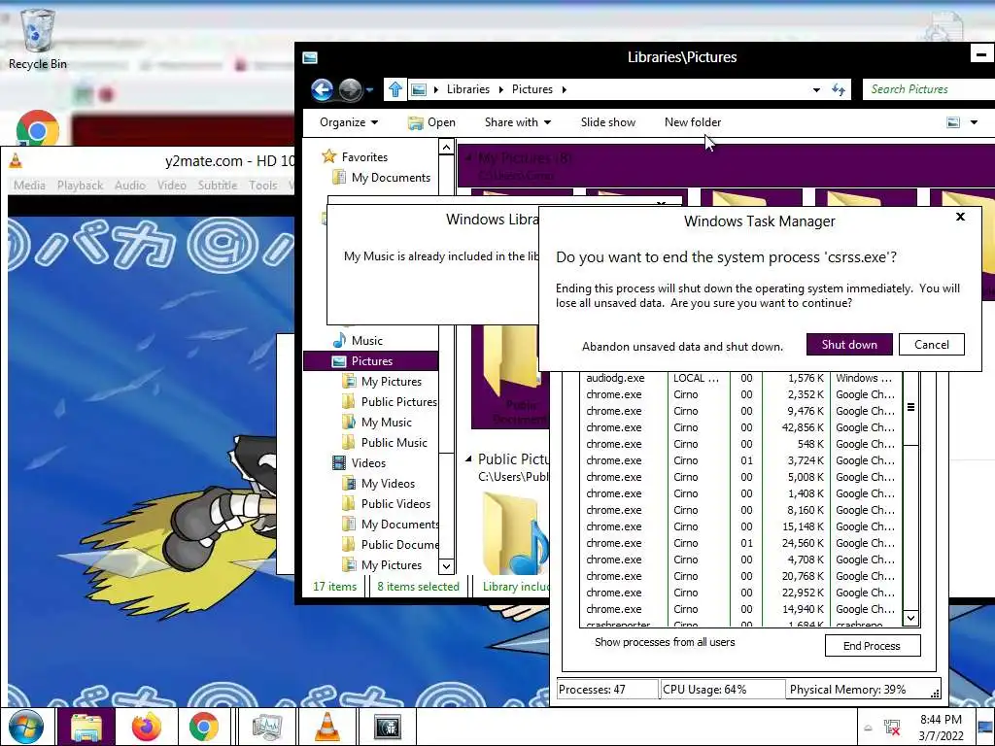Go forward in the Explorer window
The image size is (995, 746).
[x=350, y=89]
